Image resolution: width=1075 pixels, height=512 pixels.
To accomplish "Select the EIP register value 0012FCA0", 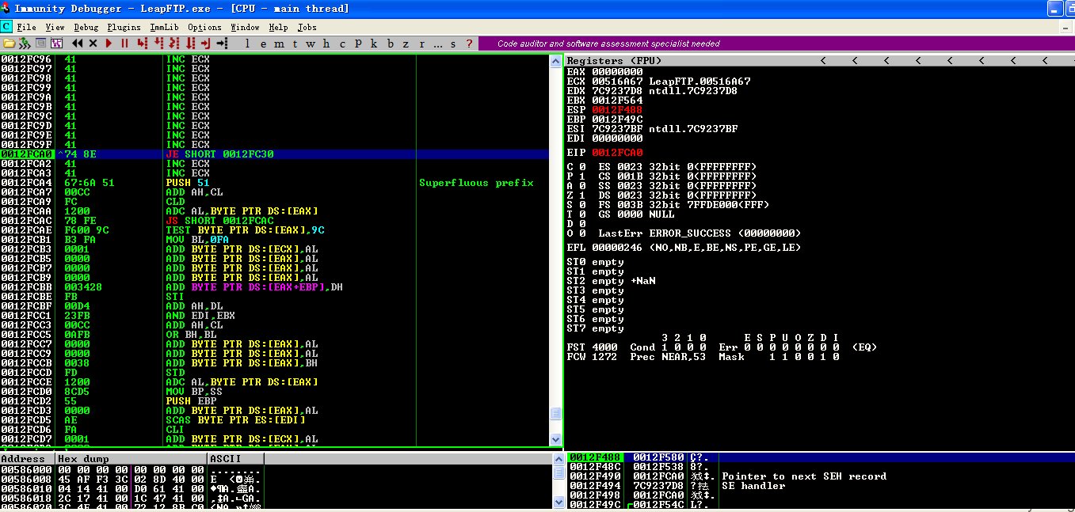I will coord(617,151).
